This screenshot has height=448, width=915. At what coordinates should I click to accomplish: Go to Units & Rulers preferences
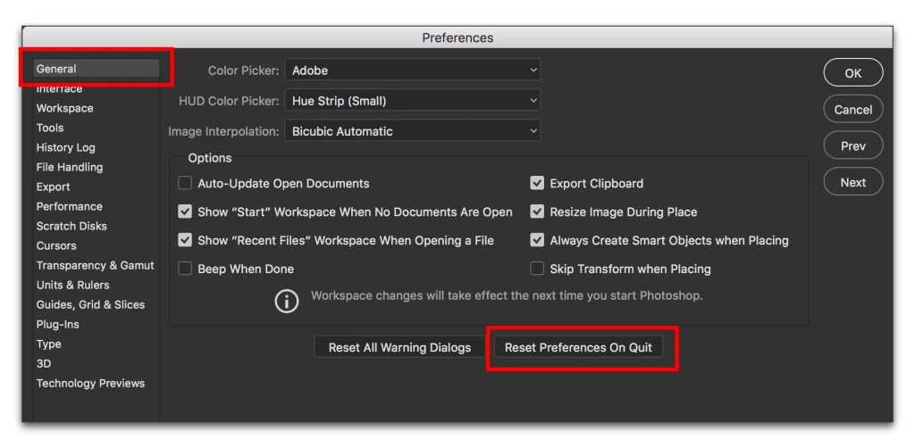(72, 285)
